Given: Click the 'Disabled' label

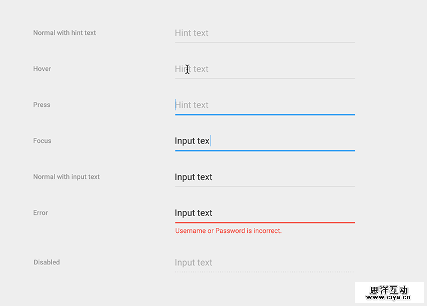Looking at the screenshot, I should point(47,263).
